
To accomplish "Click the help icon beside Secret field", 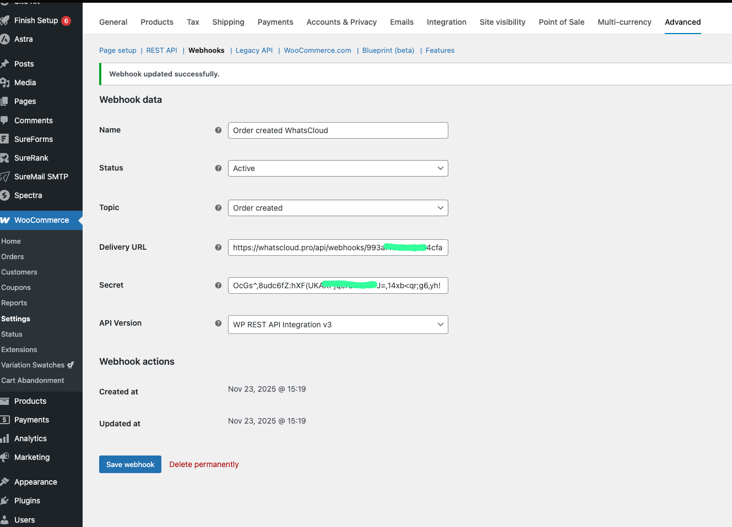I will point(218,285).
